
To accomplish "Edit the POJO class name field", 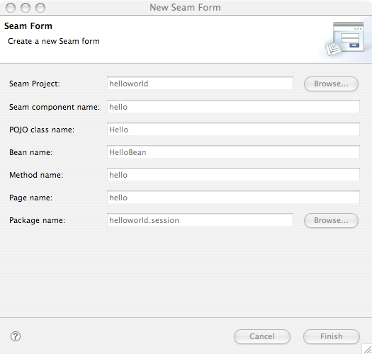I will coord(233,130).
